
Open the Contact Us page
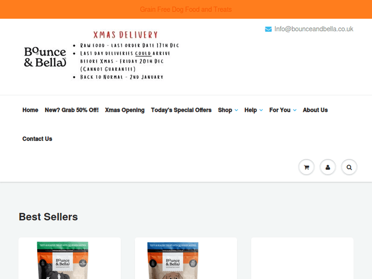click(x=37, y=139)
